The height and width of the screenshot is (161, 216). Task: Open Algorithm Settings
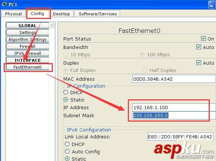click(27, 39)
